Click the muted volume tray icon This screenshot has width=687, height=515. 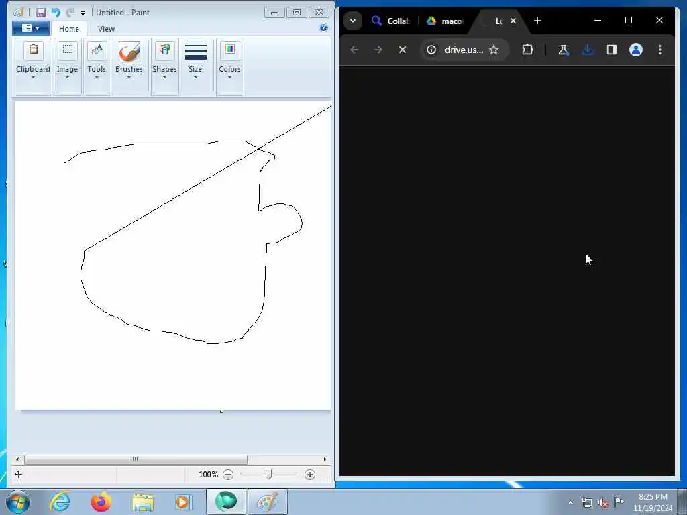coord(603,503)
